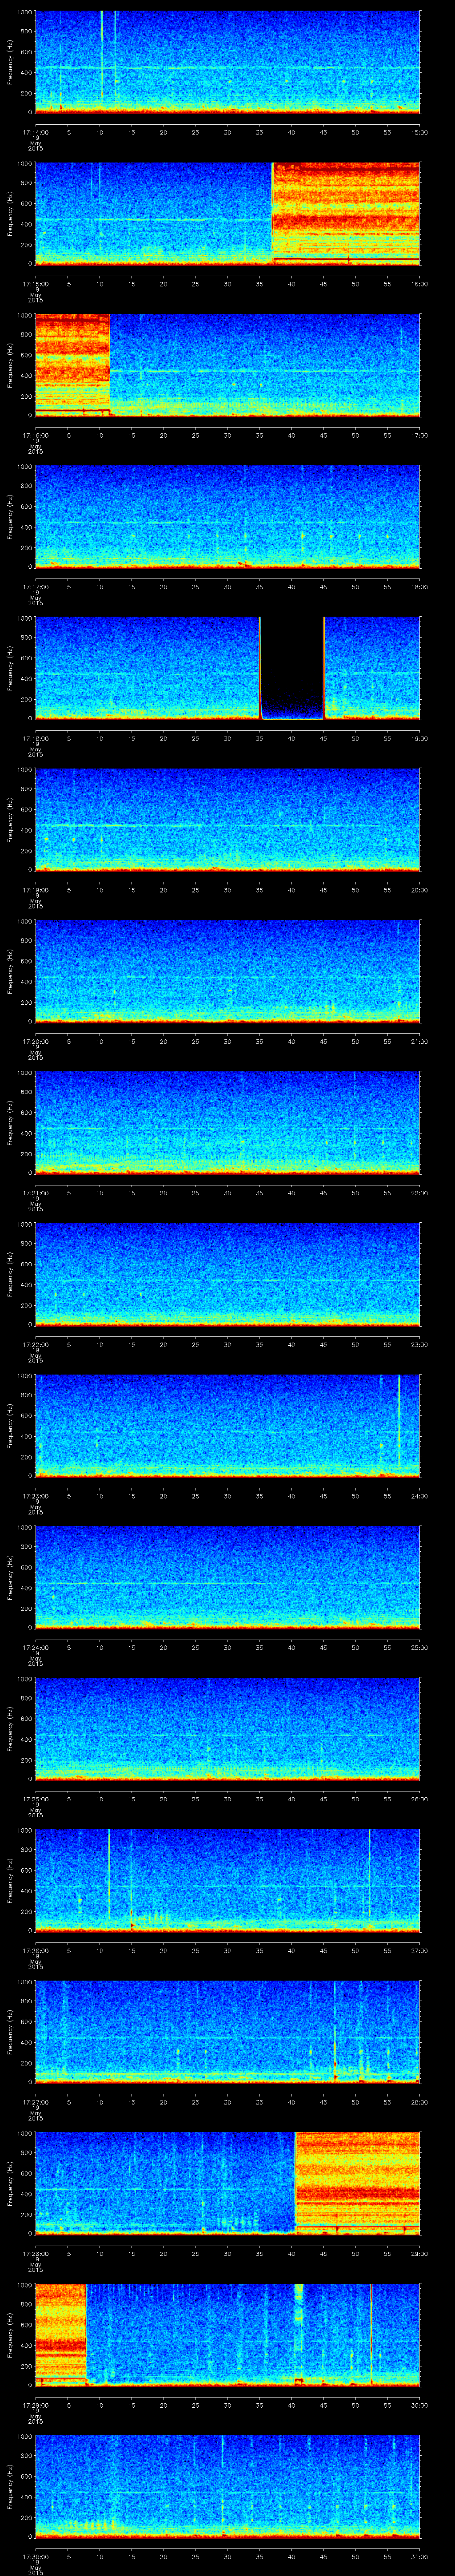
Task: Click the Frequency (Hz) label of the 17:30:00 panel
Action: (x=10, y=2486)
